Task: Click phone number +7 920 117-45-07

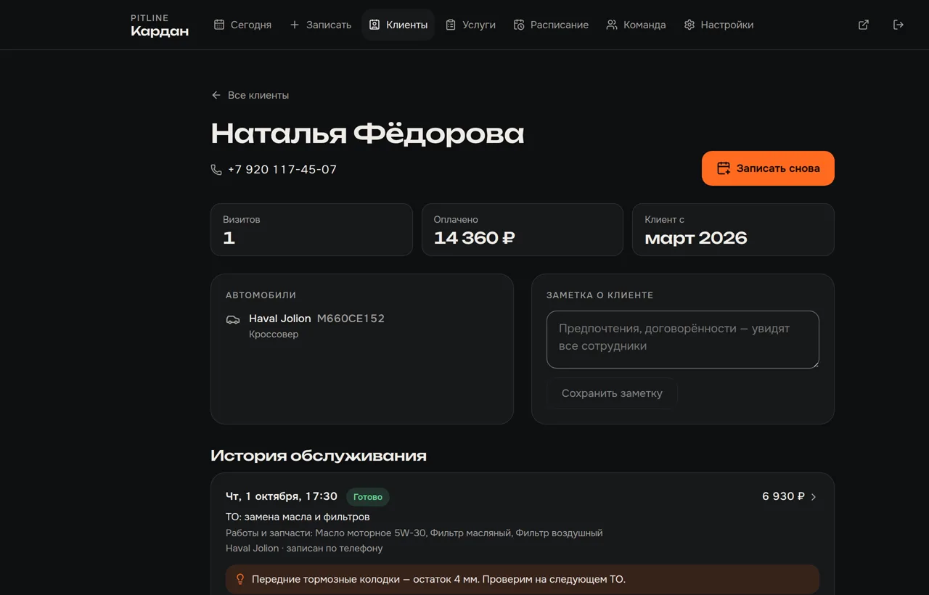Action: click(282, 170)
